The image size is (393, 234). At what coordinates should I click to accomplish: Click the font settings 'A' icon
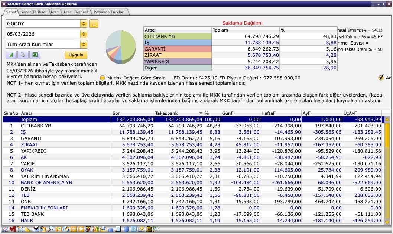point(11,55)
